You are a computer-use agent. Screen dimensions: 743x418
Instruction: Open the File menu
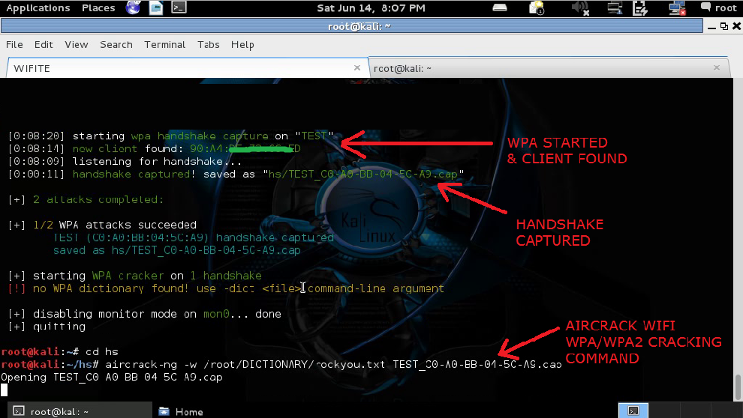click(x=14, y=44)
